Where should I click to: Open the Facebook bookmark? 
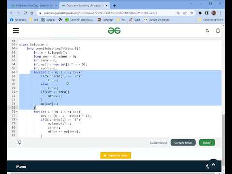tap(18, 20)
